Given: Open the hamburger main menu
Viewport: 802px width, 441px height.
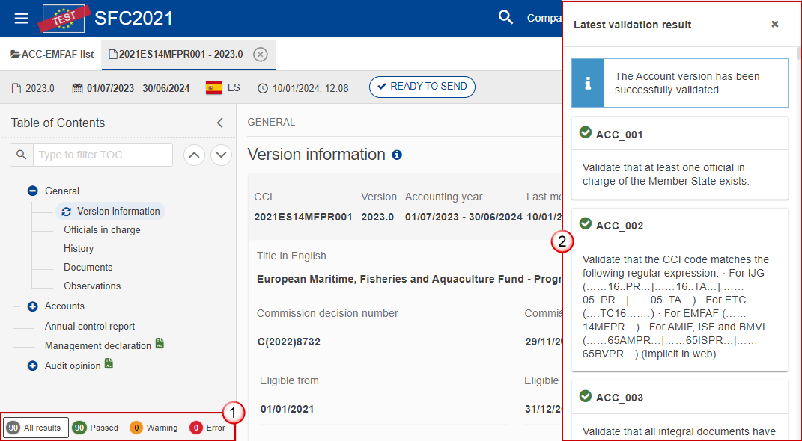Looking at the screenshot, I should pos(22,18).
